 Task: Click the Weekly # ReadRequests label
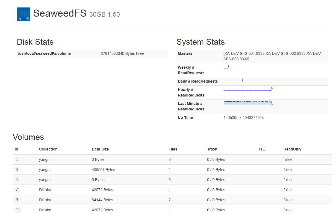pos(191,70)
